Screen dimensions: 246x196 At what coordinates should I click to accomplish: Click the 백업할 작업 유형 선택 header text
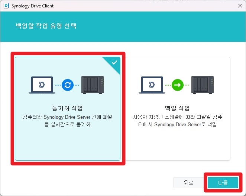(46, 26)
